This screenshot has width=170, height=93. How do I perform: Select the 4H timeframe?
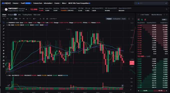click(x=23, y=19)
